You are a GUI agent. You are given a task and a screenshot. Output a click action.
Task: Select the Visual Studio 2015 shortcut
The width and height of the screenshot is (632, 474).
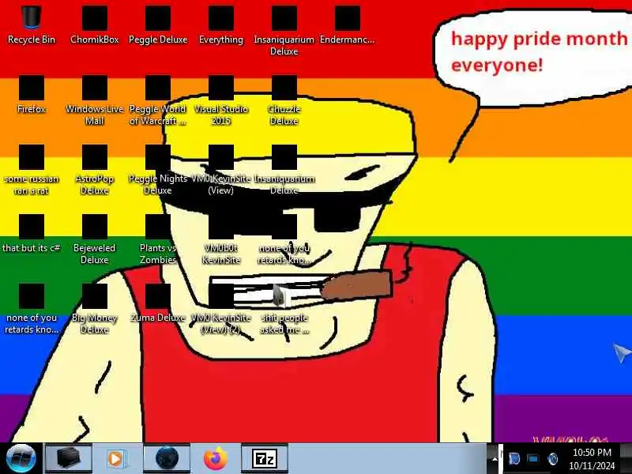coord(221,100)
